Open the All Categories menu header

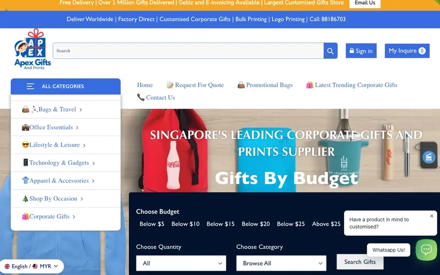pyautogui.click(x=66, y=87)
